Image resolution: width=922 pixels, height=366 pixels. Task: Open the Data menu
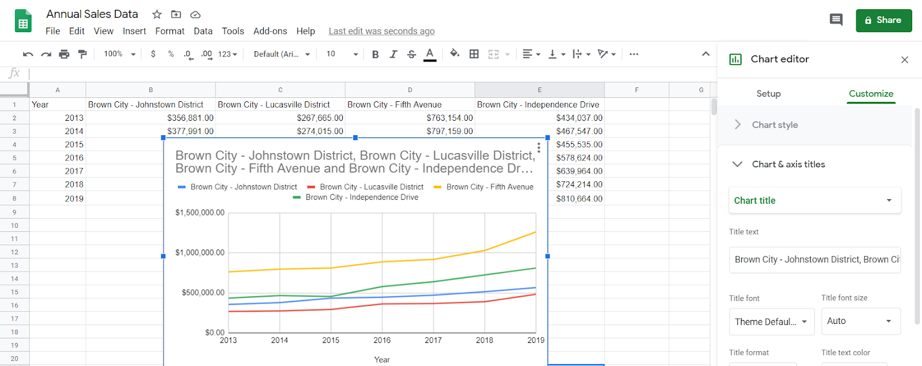pyautogui.click(x=203, y=31)
